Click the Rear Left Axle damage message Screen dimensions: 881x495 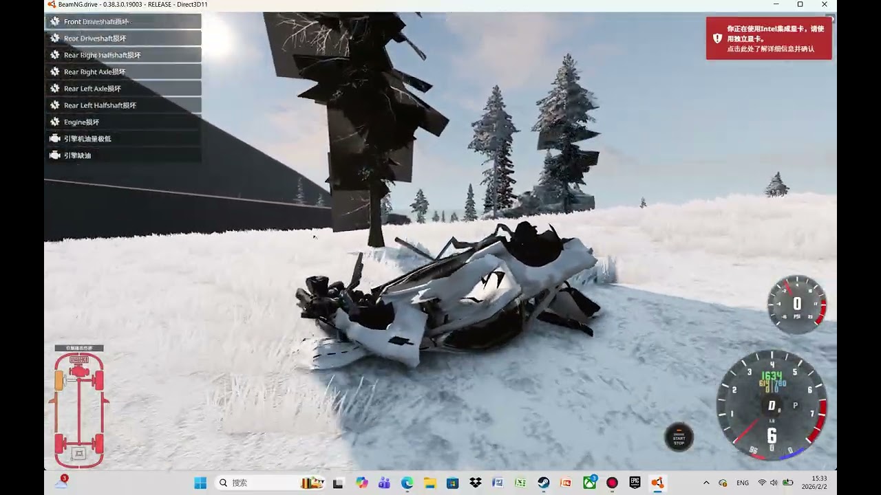click(124, 89)
